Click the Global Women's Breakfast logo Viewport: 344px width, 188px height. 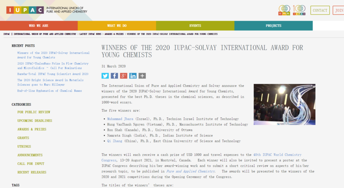(284, 9)
